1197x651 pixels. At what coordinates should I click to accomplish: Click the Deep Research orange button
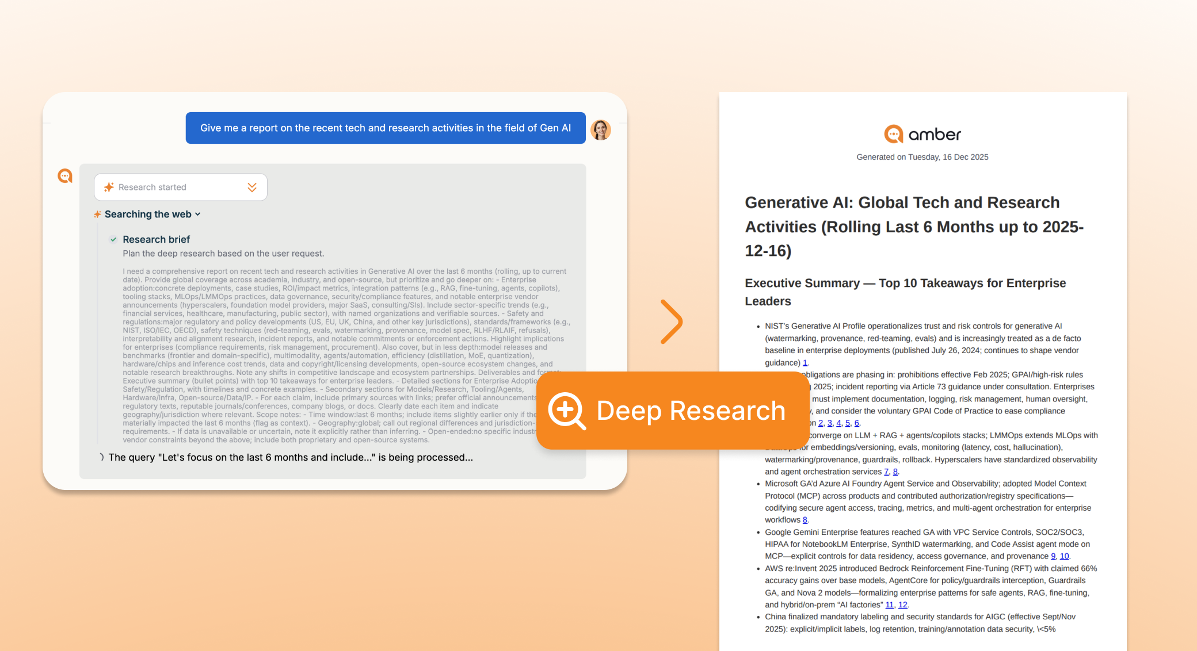(672, 411)
